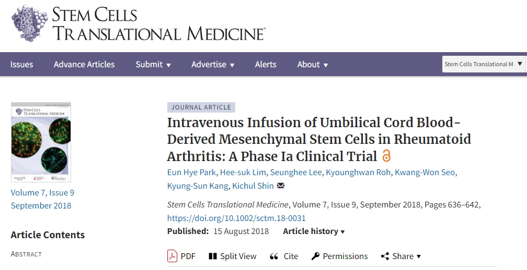The image size is (527, 270).
Task: Expand the Submit dropdown menu
Action: click(153, 65)
